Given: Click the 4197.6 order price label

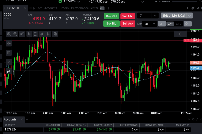Looking at the screenshot, I should (195, 41).
